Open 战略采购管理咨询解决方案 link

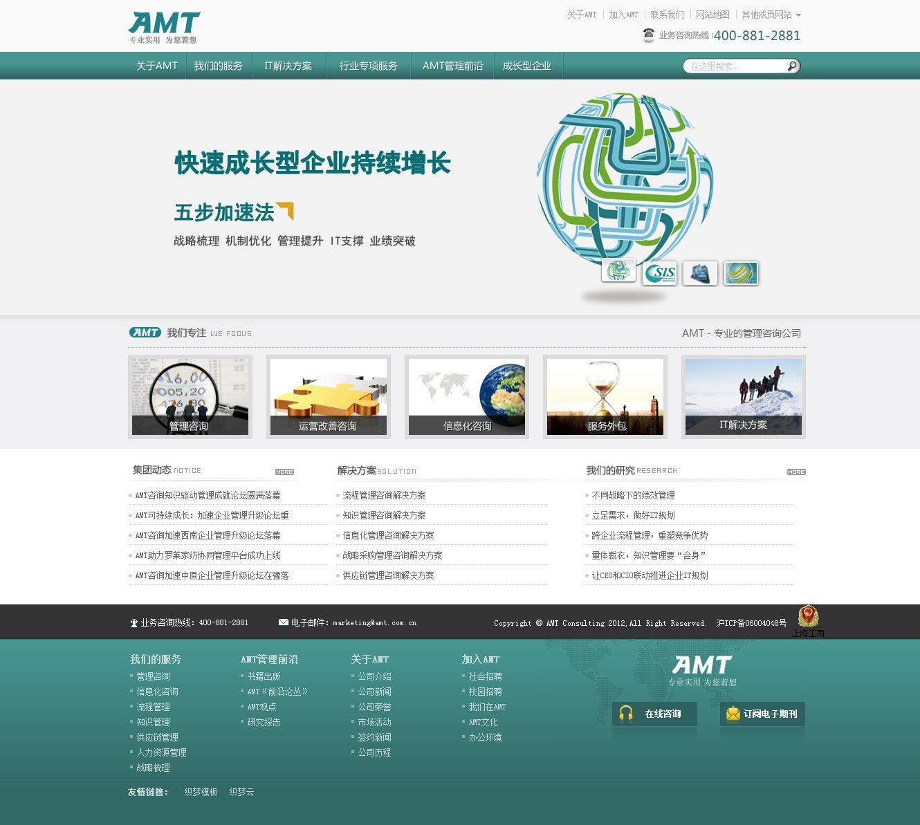coord(393,555)
